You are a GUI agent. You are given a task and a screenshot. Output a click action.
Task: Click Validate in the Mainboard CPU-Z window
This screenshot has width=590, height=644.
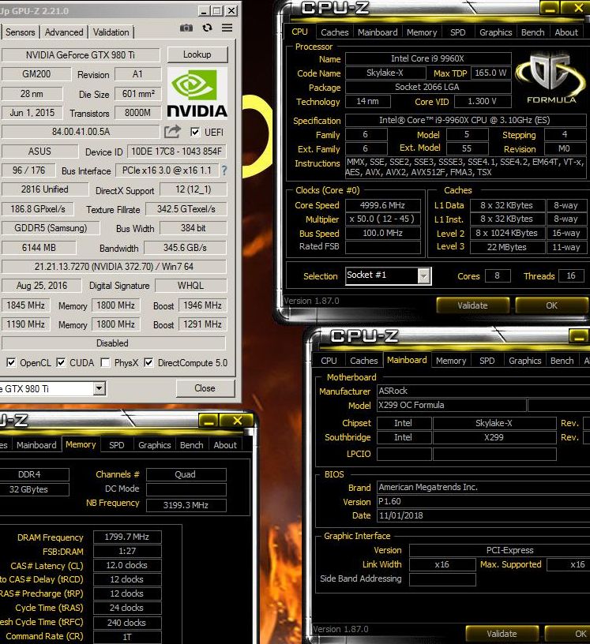click(502, 634)
